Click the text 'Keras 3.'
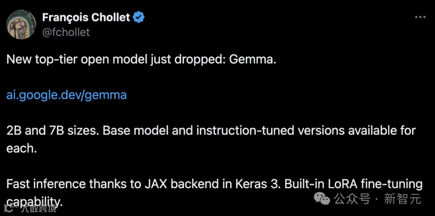Viewport: 435px width, 216px height. click(257, 184)
